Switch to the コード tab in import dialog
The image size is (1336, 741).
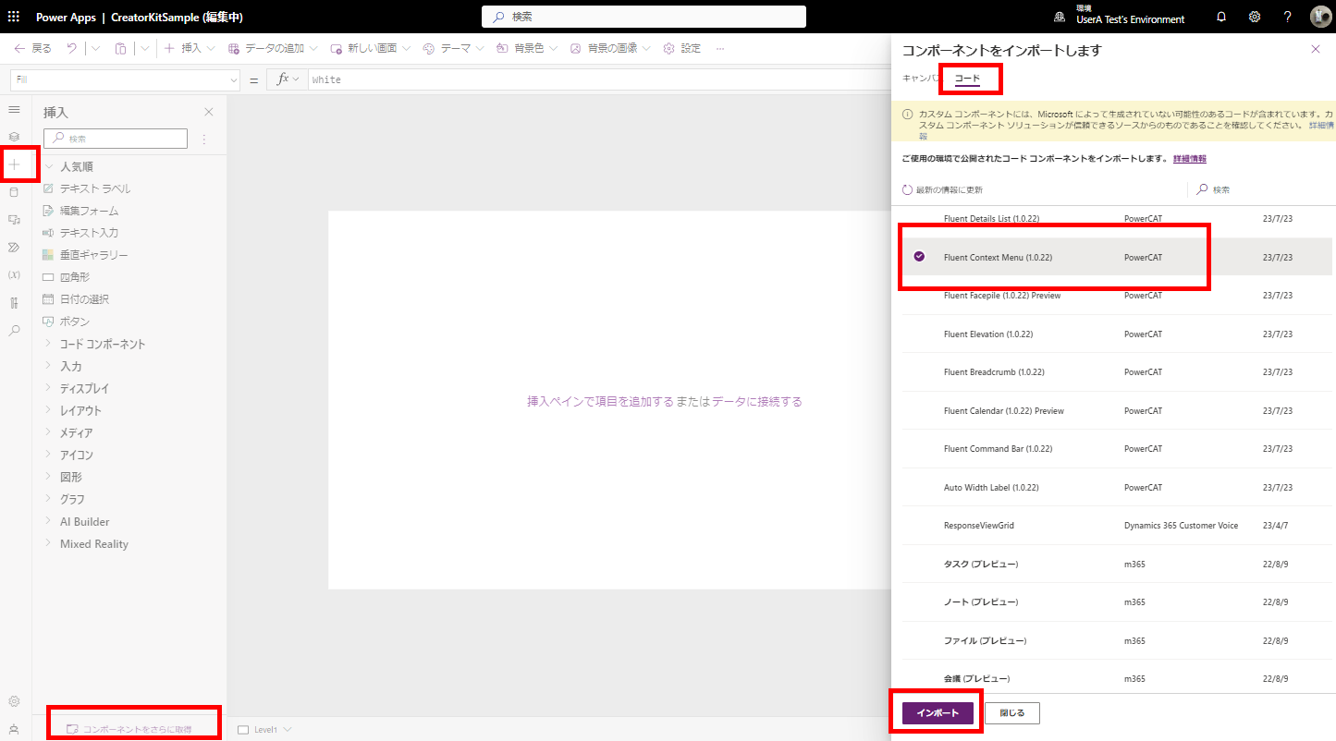coord(970,79)
